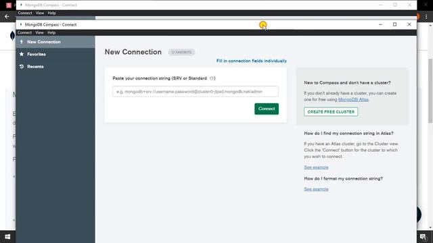Click the Recents history icon
This screenshot has width=433, height=243.
click(22, 67)
